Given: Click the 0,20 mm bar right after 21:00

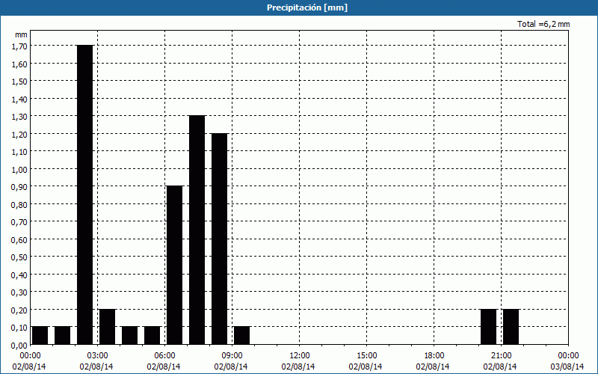Looking at the screenshot, I should coord(511,327).
